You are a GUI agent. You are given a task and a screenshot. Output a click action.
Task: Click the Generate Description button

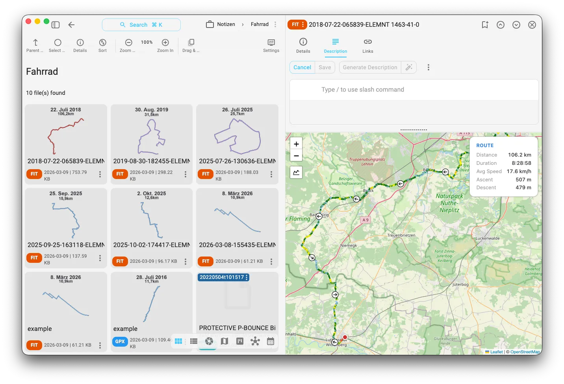click(x=370, y=67)
